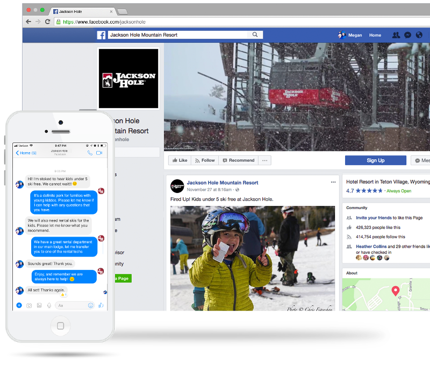Image resolution: width=430 pixels, height=372 pixels.
Task: Tap Home (5) back link in Messenger
Action: (26, 153)
